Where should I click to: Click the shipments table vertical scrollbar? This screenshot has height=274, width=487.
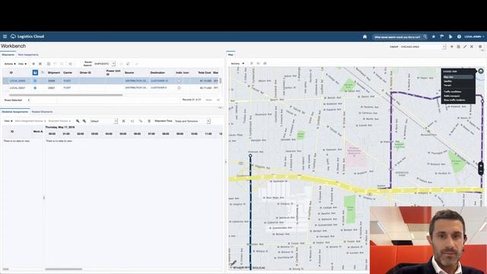pyautogui.click(x=221, y=81)
